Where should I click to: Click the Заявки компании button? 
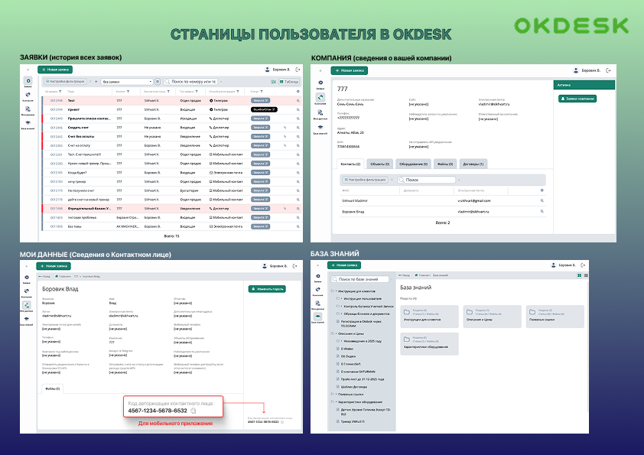pyautogui.click(x=577, y=99)
